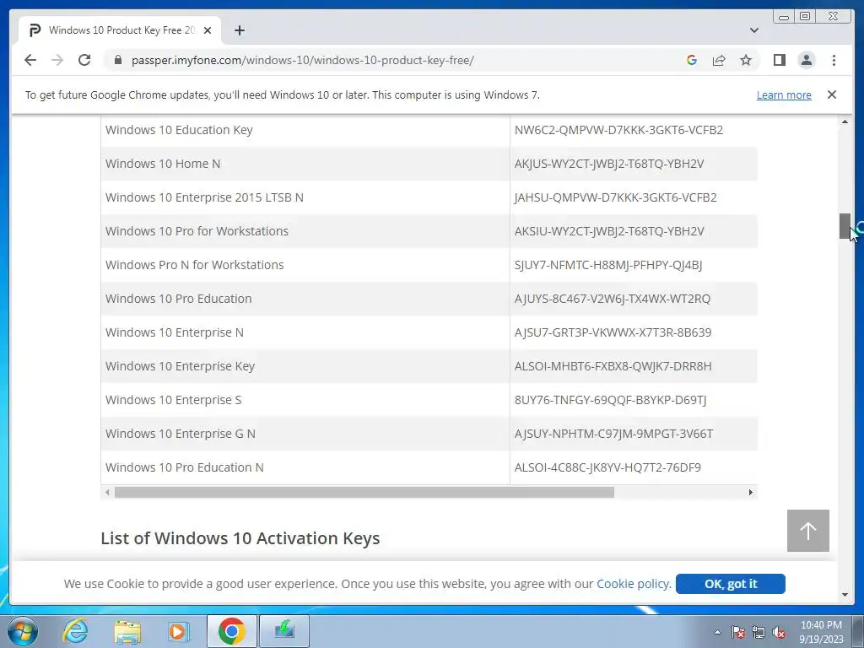The image size is (864, 648).
Task: Select key ALSOI-MHBT6-FXBX8-QWJK7-DRR8H
Action: (x=613, y=366)
